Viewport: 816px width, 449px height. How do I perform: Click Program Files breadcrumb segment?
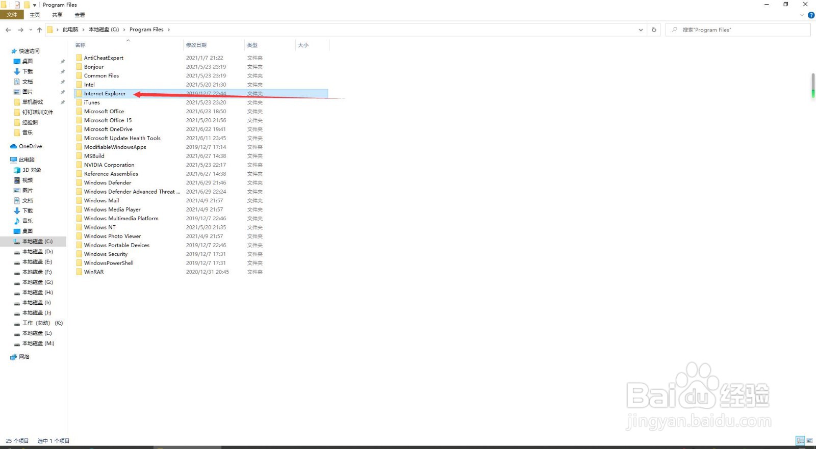146,30
